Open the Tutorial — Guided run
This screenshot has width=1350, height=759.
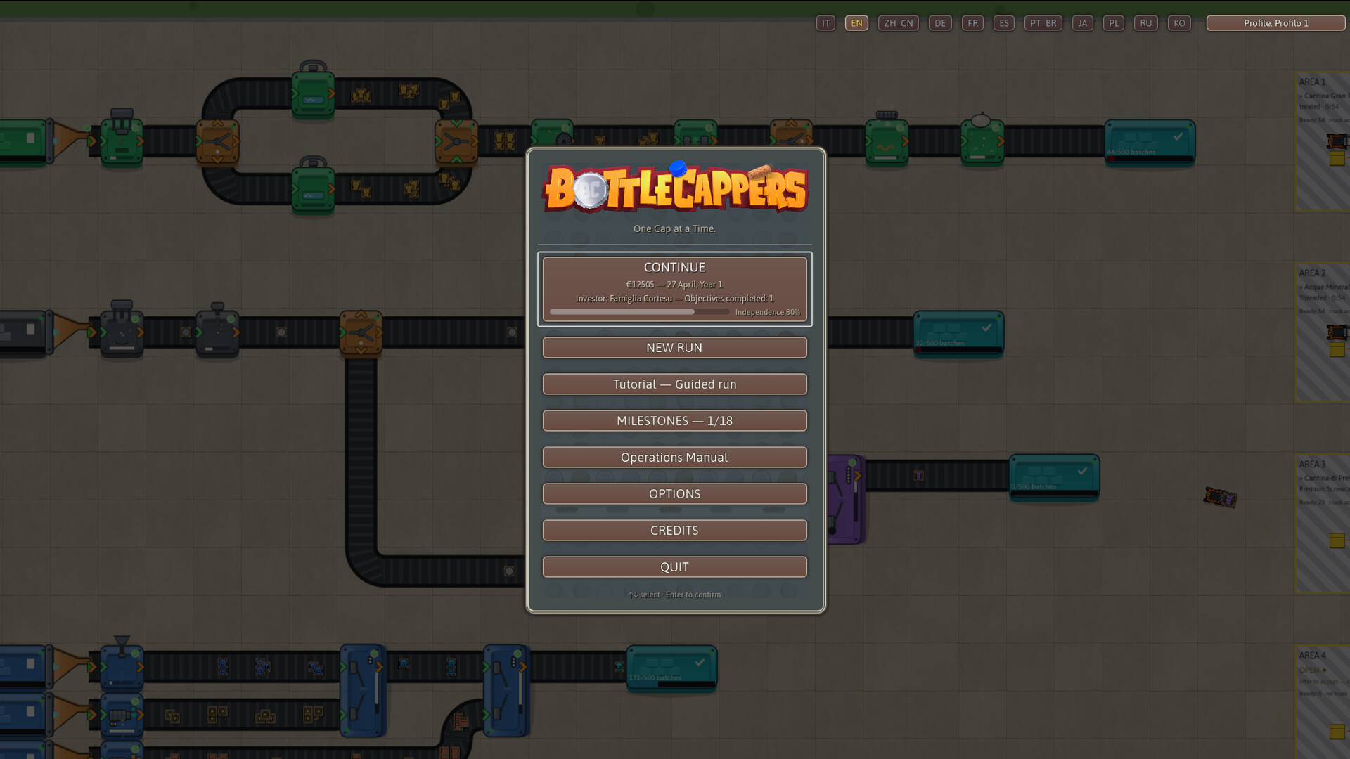coord(674,384)
